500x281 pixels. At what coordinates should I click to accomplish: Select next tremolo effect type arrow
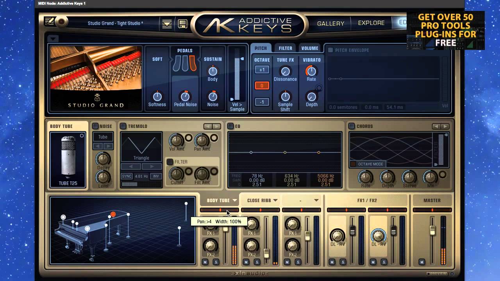216,126
